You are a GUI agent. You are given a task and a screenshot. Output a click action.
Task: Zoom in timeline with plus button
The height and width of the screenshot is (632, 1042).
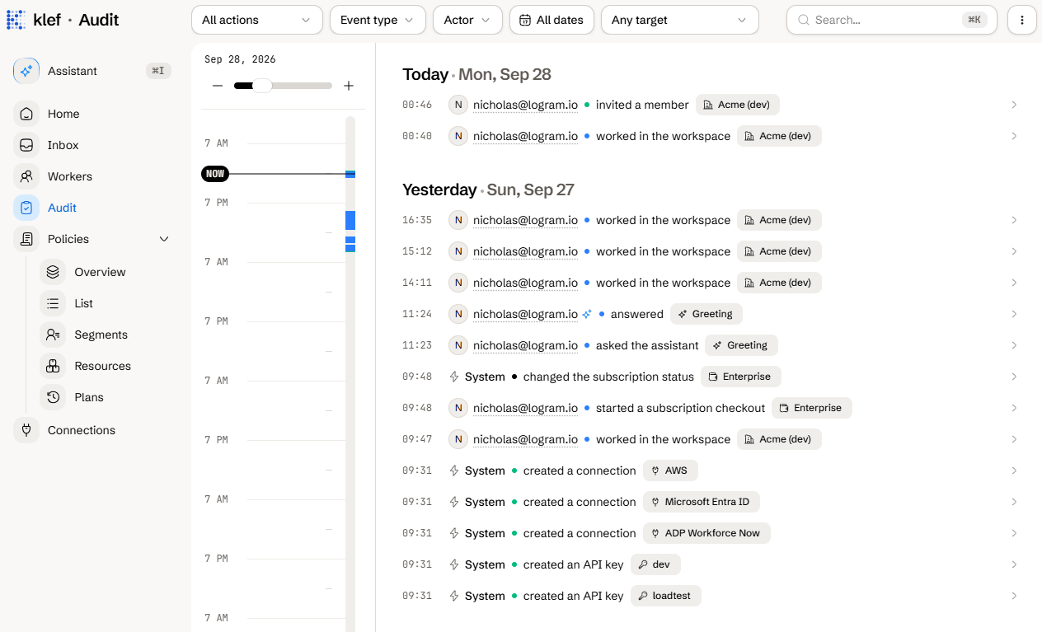(349, 86)
